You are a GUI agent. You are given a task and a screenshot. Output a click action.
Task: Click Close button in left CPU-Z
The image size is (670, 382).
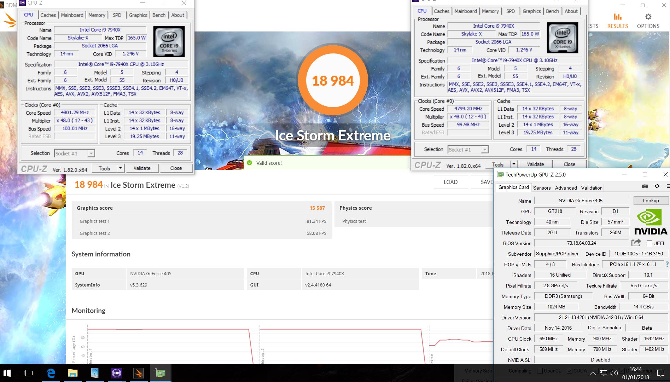click(176, 168)
